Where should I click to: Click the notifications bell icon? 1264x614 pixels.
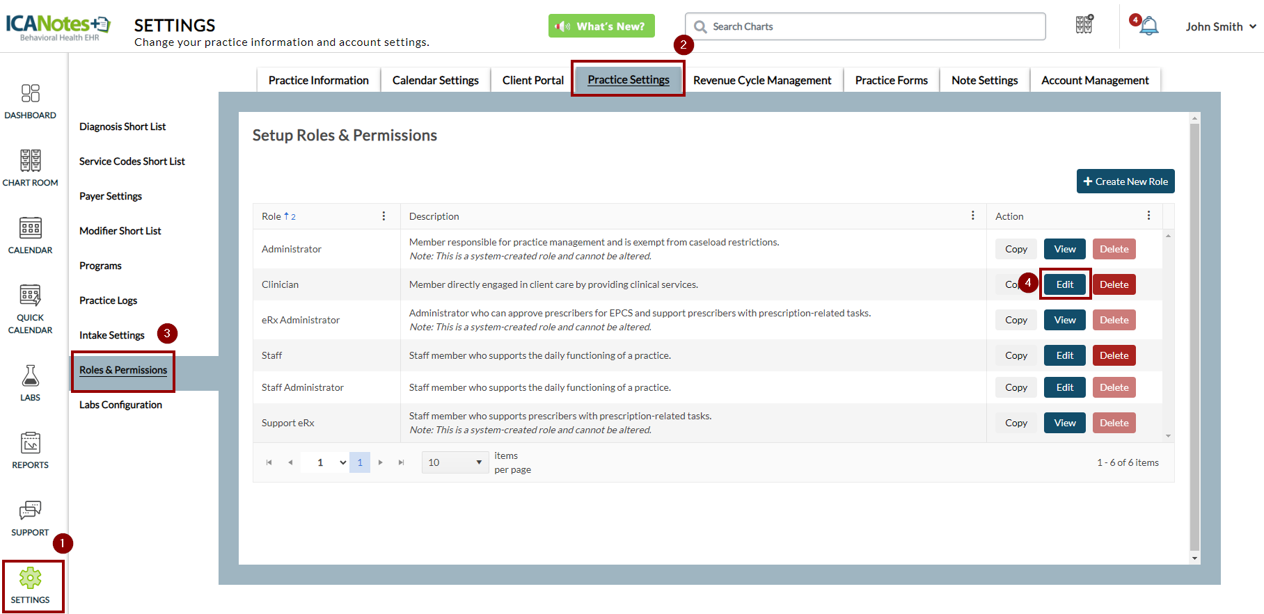[x=1148, y=26]
